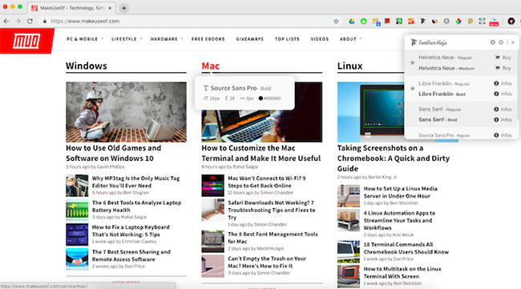Open the screen capture frame extension
This screenshot has height=289, width=521.
pos(482,22)
